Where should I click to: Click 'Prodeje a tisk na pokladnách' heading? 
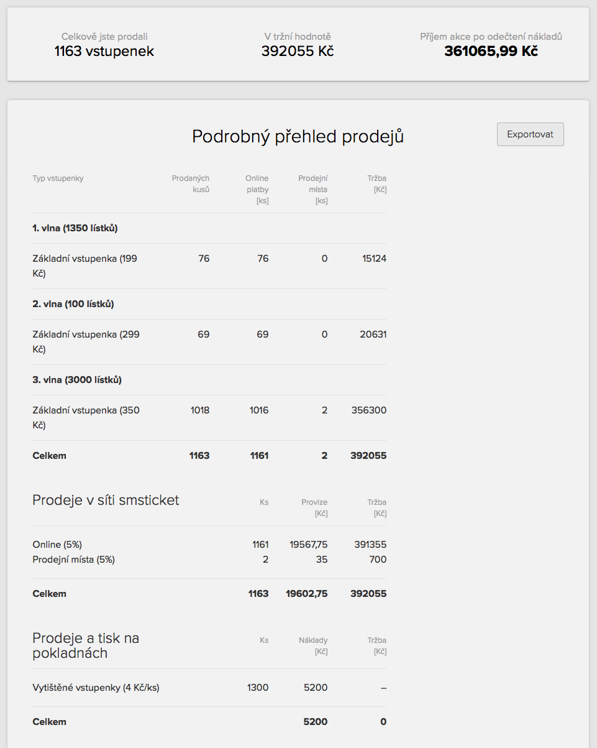[86, 645]
